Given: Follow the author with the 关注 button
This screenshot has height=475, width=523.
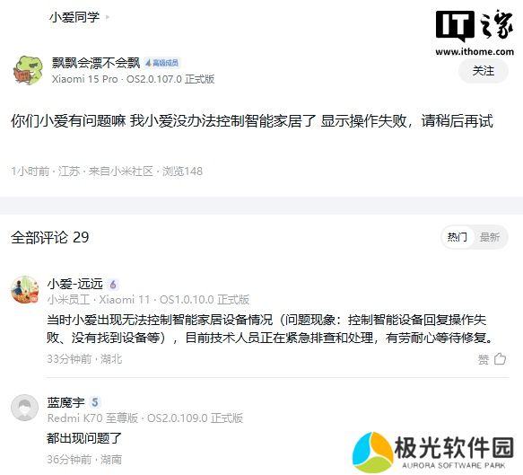Looking at the screenshot, I should point(484,71).
